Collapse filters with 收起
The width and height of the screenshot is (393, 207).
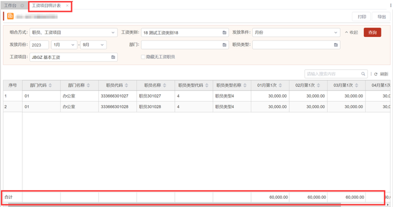[352, 33]
